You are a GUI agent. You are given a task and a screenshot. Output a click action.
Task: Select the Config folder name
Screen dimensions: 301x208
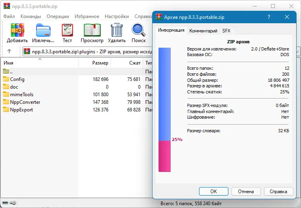(17, 79)
